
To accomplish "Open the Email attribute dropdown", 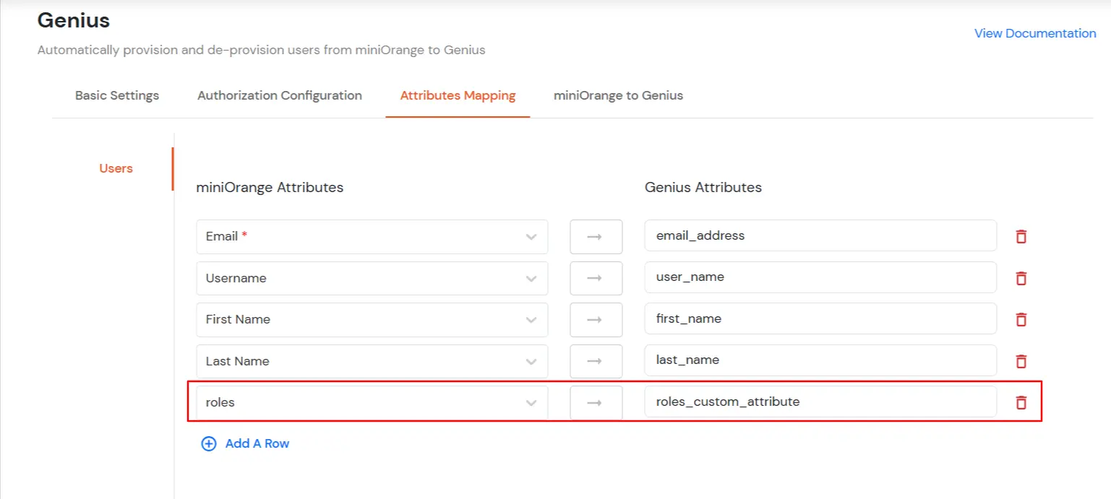I will pos(372,237).
